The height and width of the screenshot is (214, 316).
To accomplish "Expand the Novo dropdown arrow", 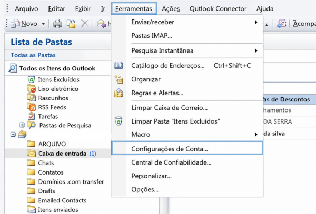I will point(43,24).
